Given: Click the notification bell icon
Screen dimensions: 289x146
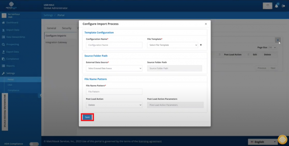Looking at the screenshot, I should [x=277, y=6].
